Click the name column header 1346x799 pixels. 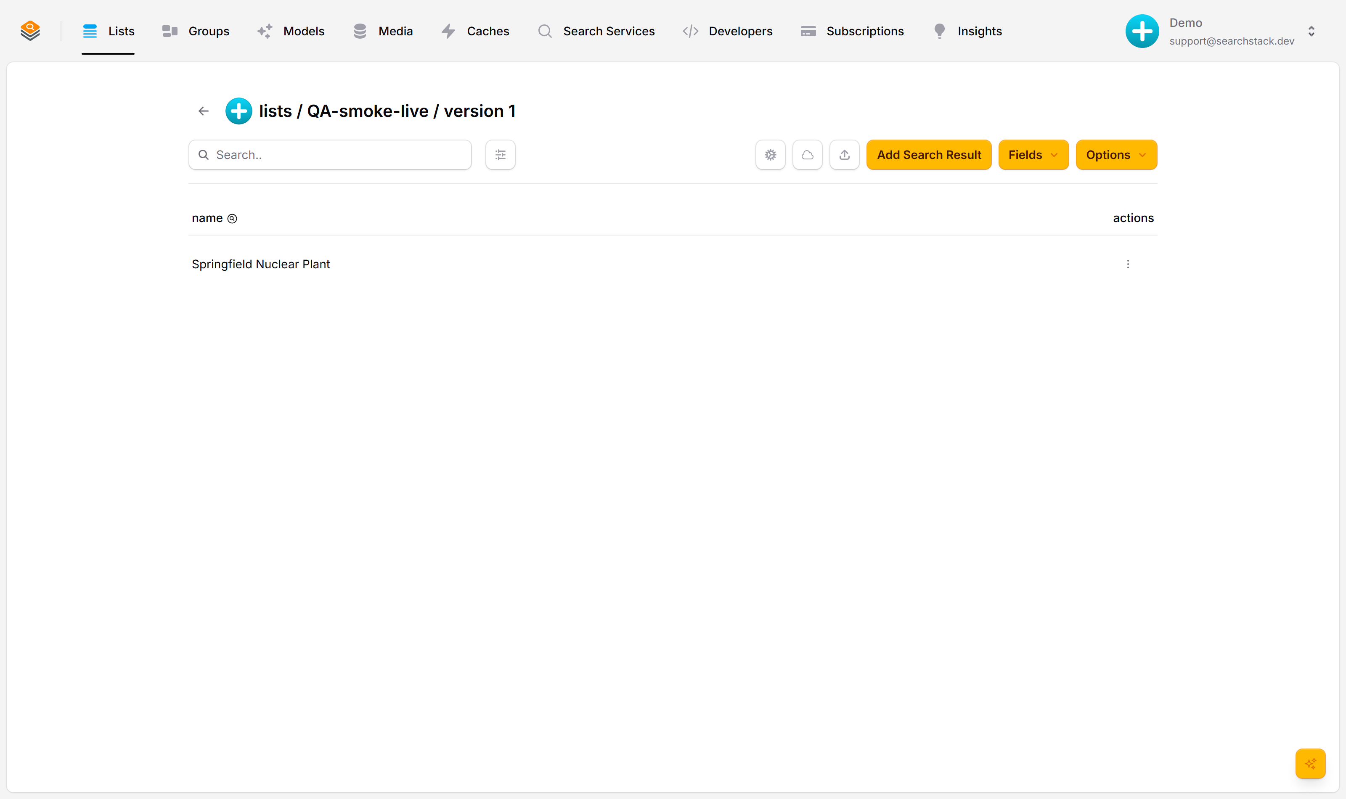pos(207,218)
